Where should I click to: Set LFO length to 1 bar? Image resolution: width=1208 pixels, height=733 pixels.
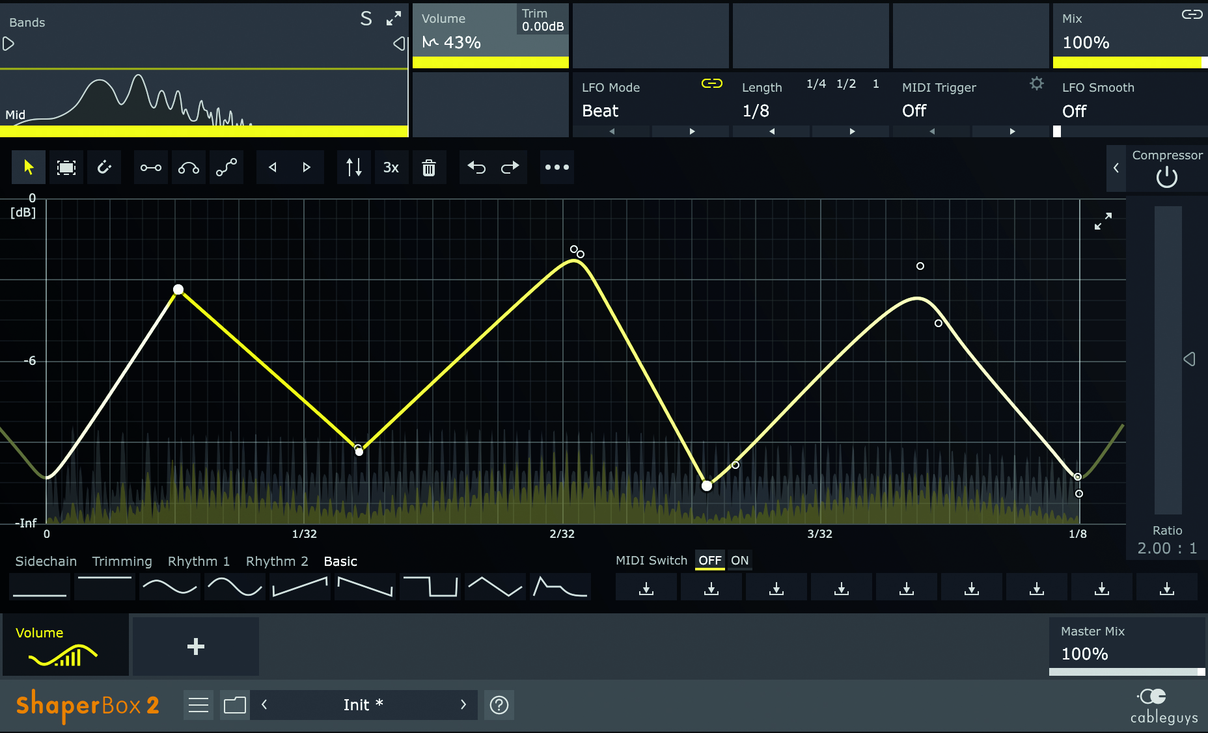click(876, 84)
